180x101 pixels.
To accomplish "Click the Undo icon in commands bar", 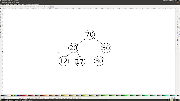I will click(x=178, y=18).
